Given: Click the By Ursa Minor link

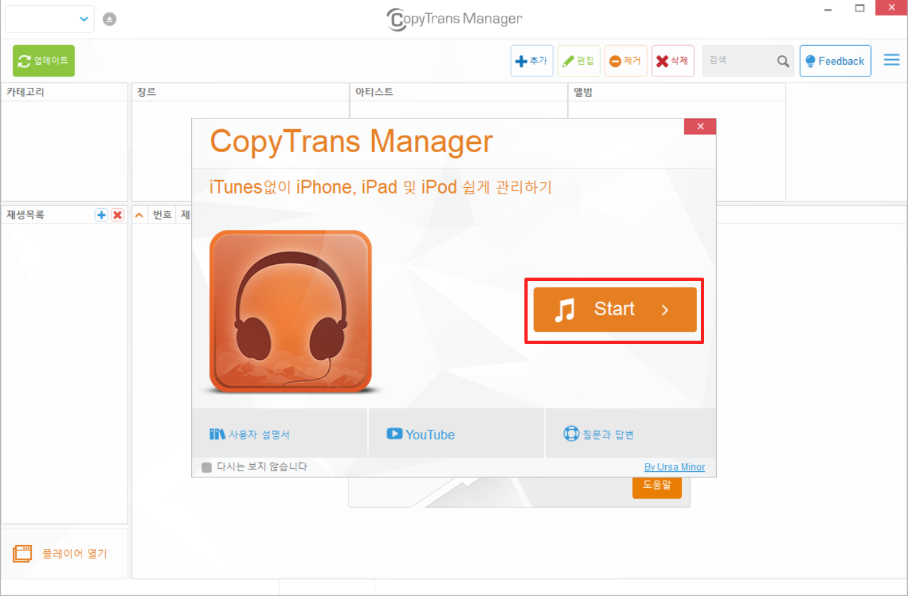Looking at the screenshot, I should point(674,467).
